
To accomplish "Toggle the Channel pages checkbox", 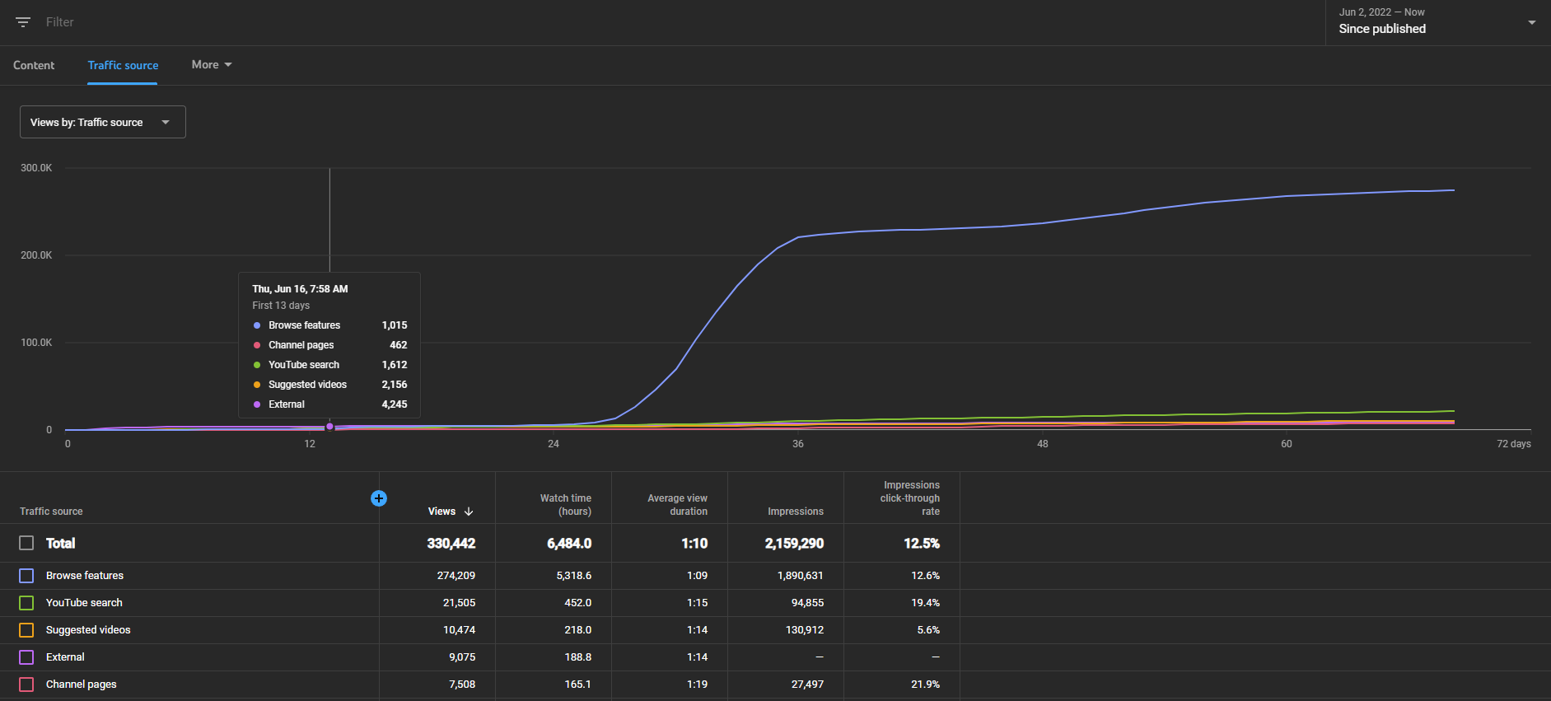I will [26, 685].
